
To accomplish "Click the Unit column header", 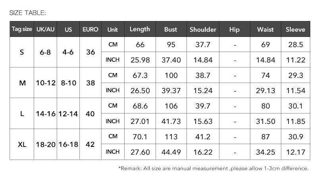I will point(113,30).
